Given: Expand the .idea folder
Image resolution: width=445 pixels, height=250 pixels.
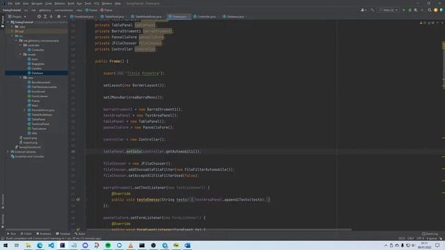Looking at the screenshot, I should 13,26.
